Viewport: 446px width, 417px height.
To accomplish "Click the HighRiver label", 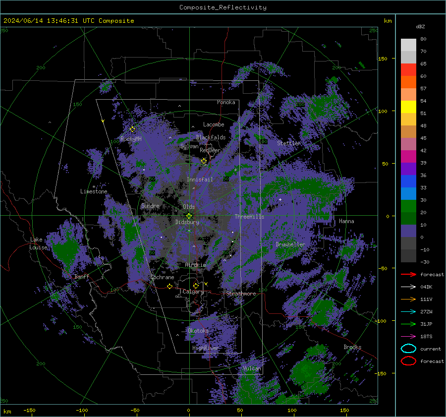I will click(206, 348).
